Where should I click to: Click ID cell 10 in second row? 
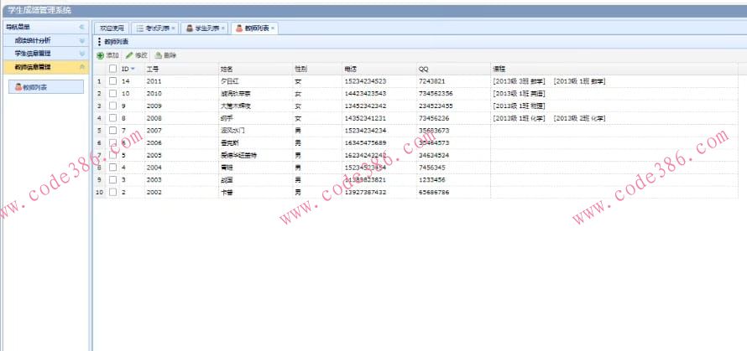pos(126,94)
